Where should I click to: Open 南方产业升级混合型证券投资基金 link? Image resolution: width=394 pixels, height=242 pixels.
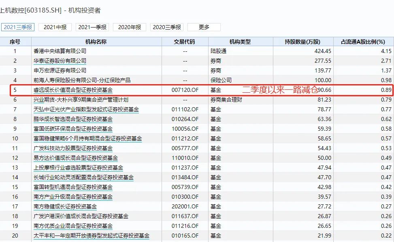tap(73, 197)
